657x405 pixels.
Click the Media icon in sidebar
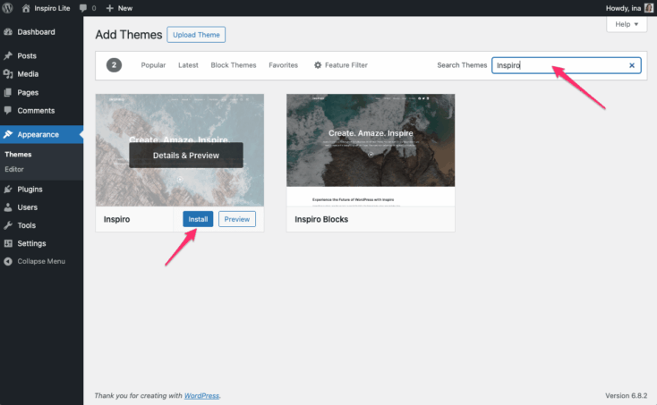coord(8,74)
